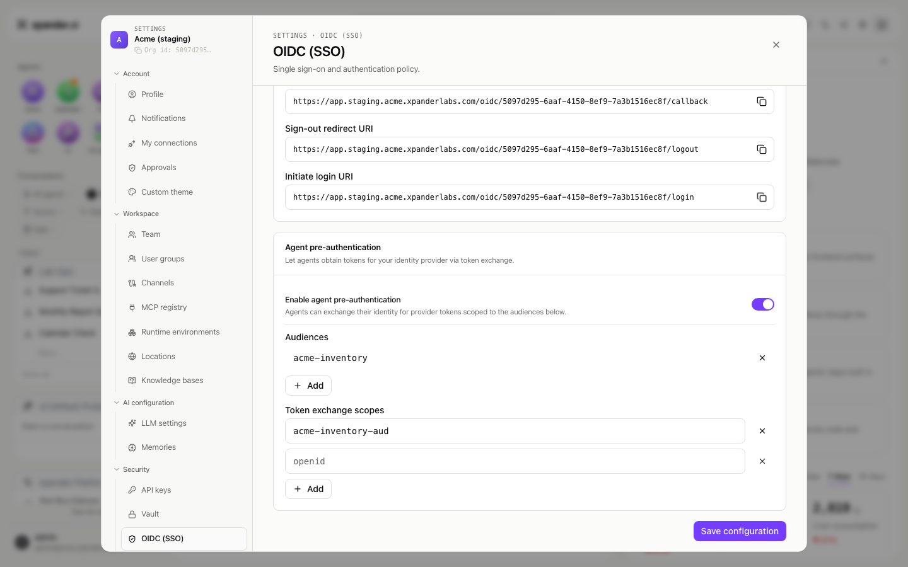The width and height of the screenshot is (908, 567).
Task: Click the Token exchange scopes label
Action: [335, 410]
